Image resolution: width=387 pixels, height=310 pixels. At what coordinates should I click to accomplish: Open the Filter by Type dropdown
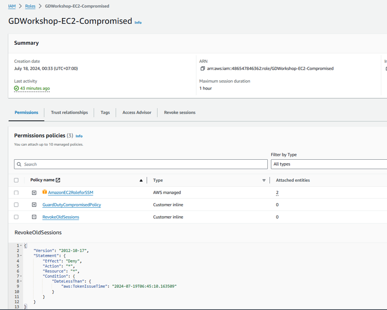click(x=329, y=164)
